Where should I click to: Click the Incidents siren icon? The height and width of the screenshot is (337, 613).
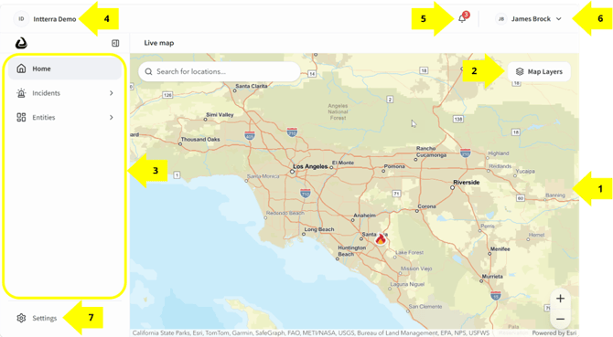21,93
